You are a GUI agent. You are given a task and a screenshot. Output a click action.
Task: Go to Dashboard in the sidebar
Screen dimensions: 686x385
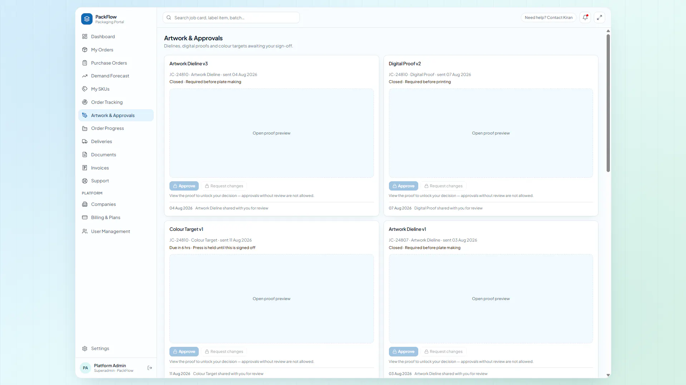116,36
